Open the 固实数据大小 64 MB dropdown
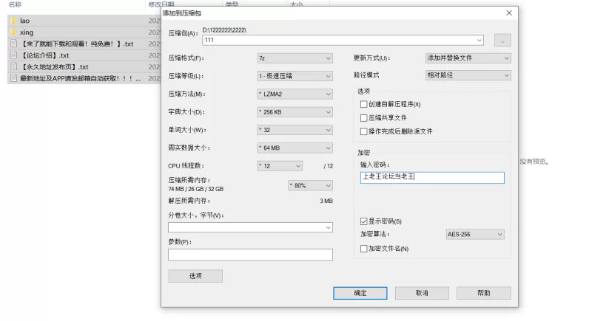The image size is (592, 321). [x=295, y=148]
